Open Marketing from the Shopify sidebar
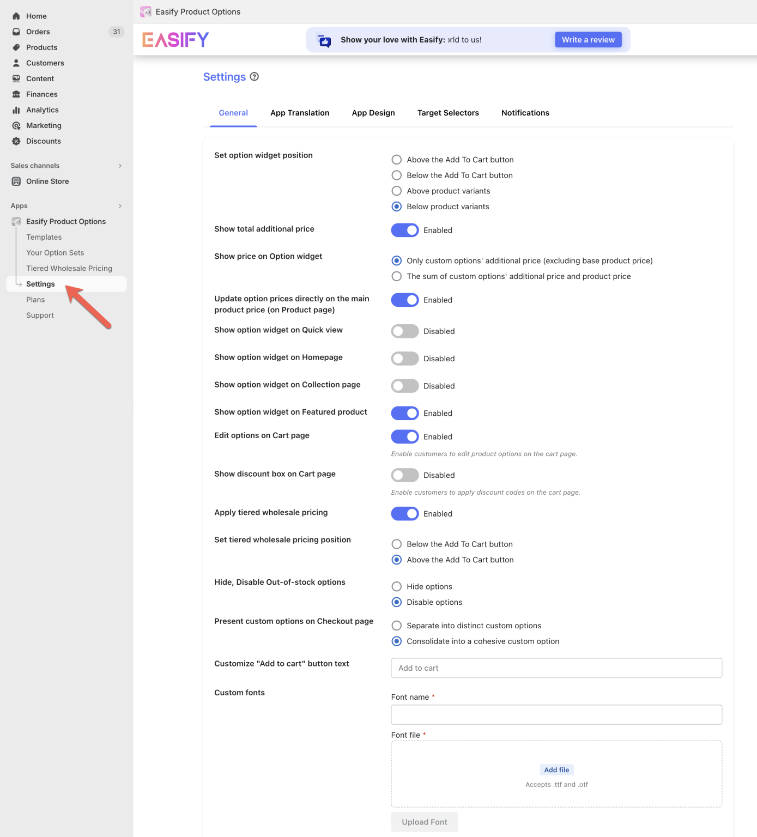The image size is (757, 837). (x=16, y=125)
